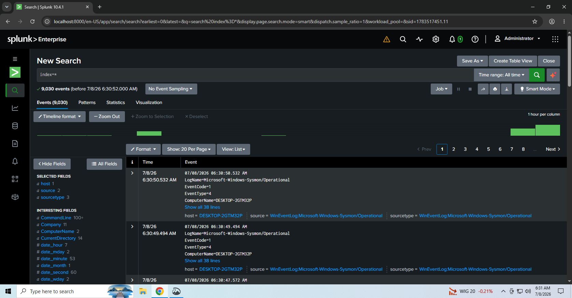Open the notifications bell with badge
Viewport: 572px width, 298px height.
pyautogui.click(x=456, y=39)
